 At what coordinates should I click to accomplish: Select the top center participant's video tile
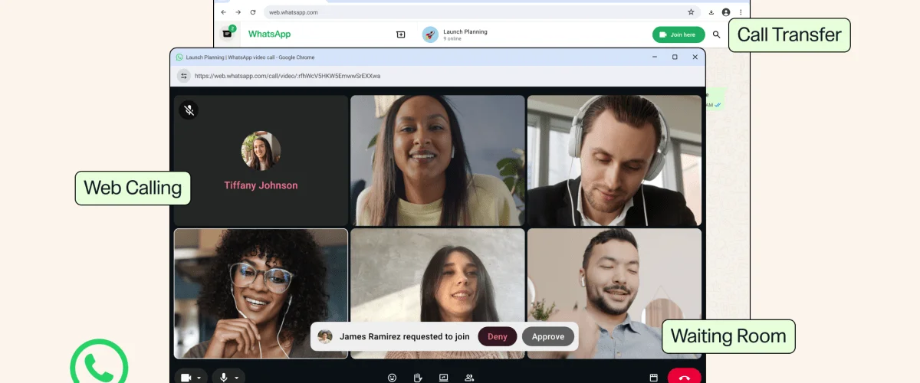coord(438,160)
